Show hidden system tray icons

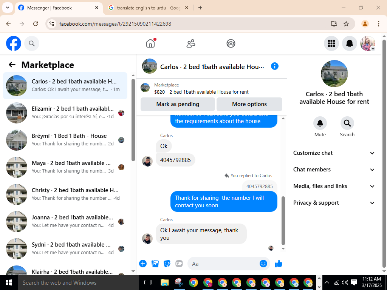click(327, 282)
